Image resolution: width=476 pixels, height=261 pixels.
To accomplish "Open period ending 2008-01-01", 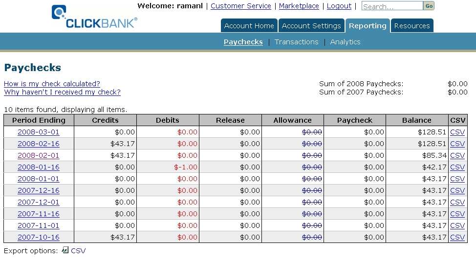I will pos(39,179).
